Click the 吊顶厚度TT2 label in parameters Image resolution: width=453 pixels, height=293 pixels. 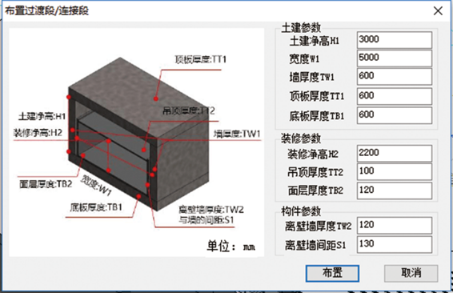(x=315, y=172)
